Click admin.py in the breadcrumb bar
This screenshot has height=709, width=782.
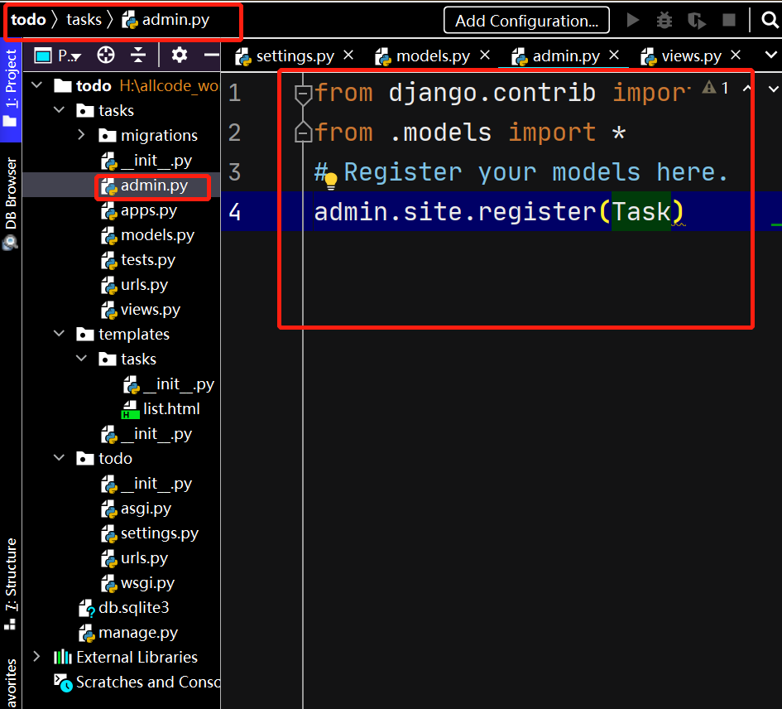pyautogui.click(x=166, y=20)
